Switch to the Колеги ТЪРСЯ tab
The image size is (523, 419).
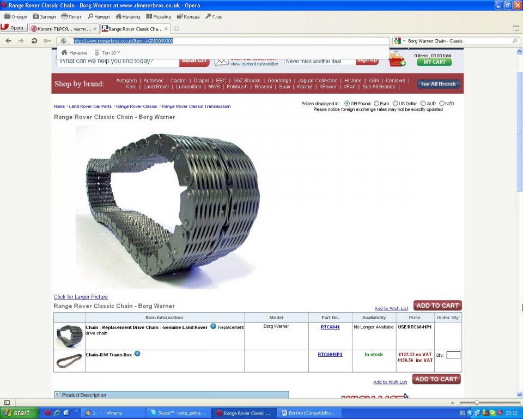point(64,28)
